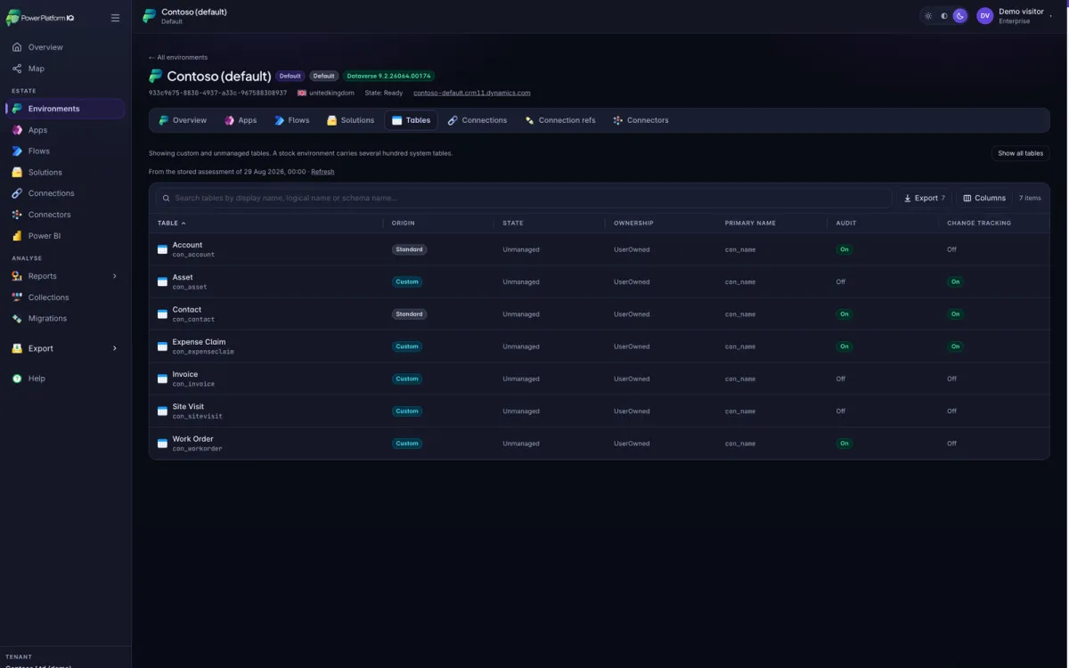Click the Contact Standard origin badge
Viewport: 1069px width, 668px height.
point(410,314)
